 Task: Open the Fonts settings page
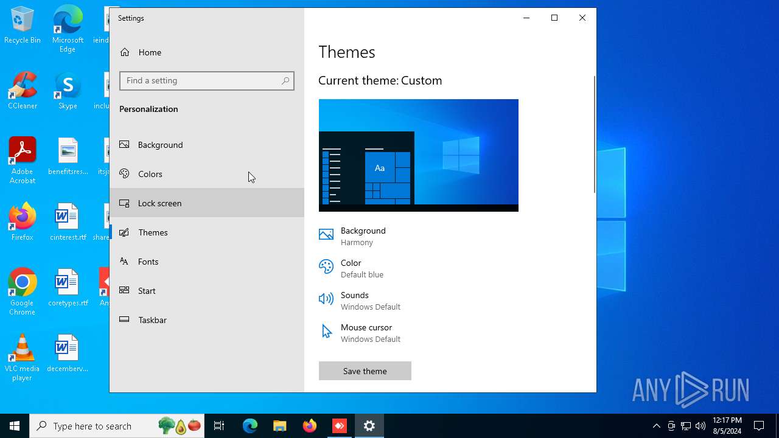[207, 262]
